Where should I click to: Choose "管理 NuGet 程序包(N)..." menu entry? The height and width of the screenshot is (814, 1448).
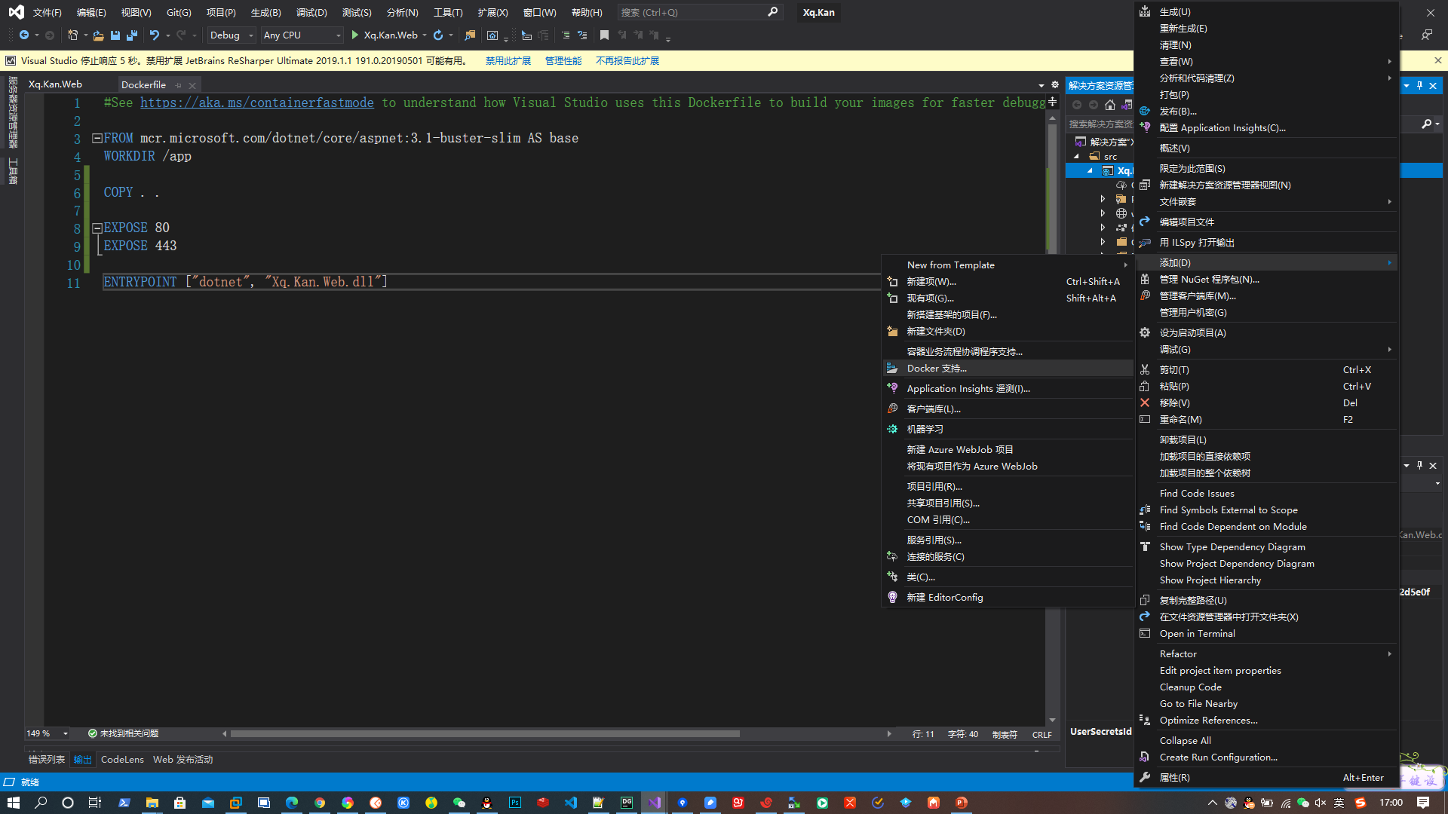(x=1209, y=280)
